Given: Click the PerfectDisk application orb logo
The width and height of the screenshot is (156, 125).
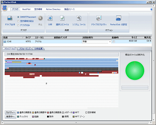Looking at the screenshot, I should point(4,8).
